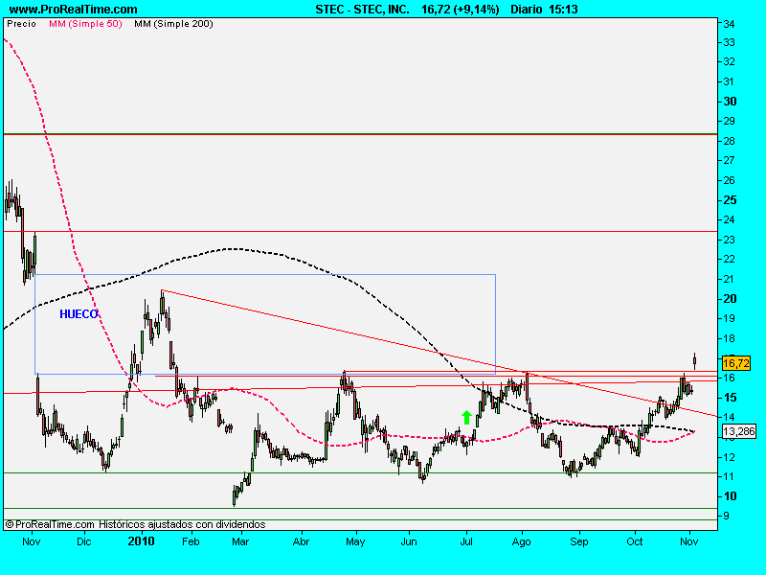Screen dimensions: 766x575
Task: Click the 12 price level on axis
Action: [x=730, y=457]
